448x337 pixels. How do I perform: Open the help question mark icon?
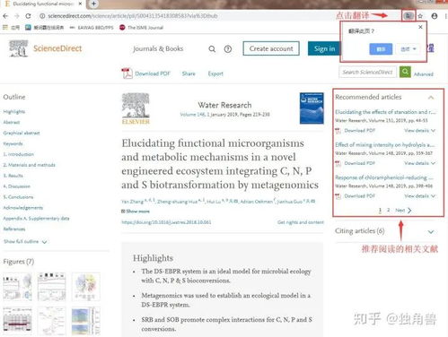tap(228, 49)
